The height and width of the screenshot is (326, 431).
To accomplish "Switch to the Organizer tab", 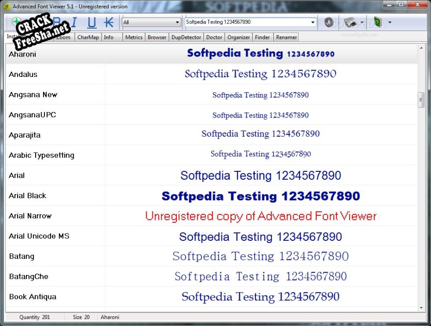I will [x=239, y=38].
